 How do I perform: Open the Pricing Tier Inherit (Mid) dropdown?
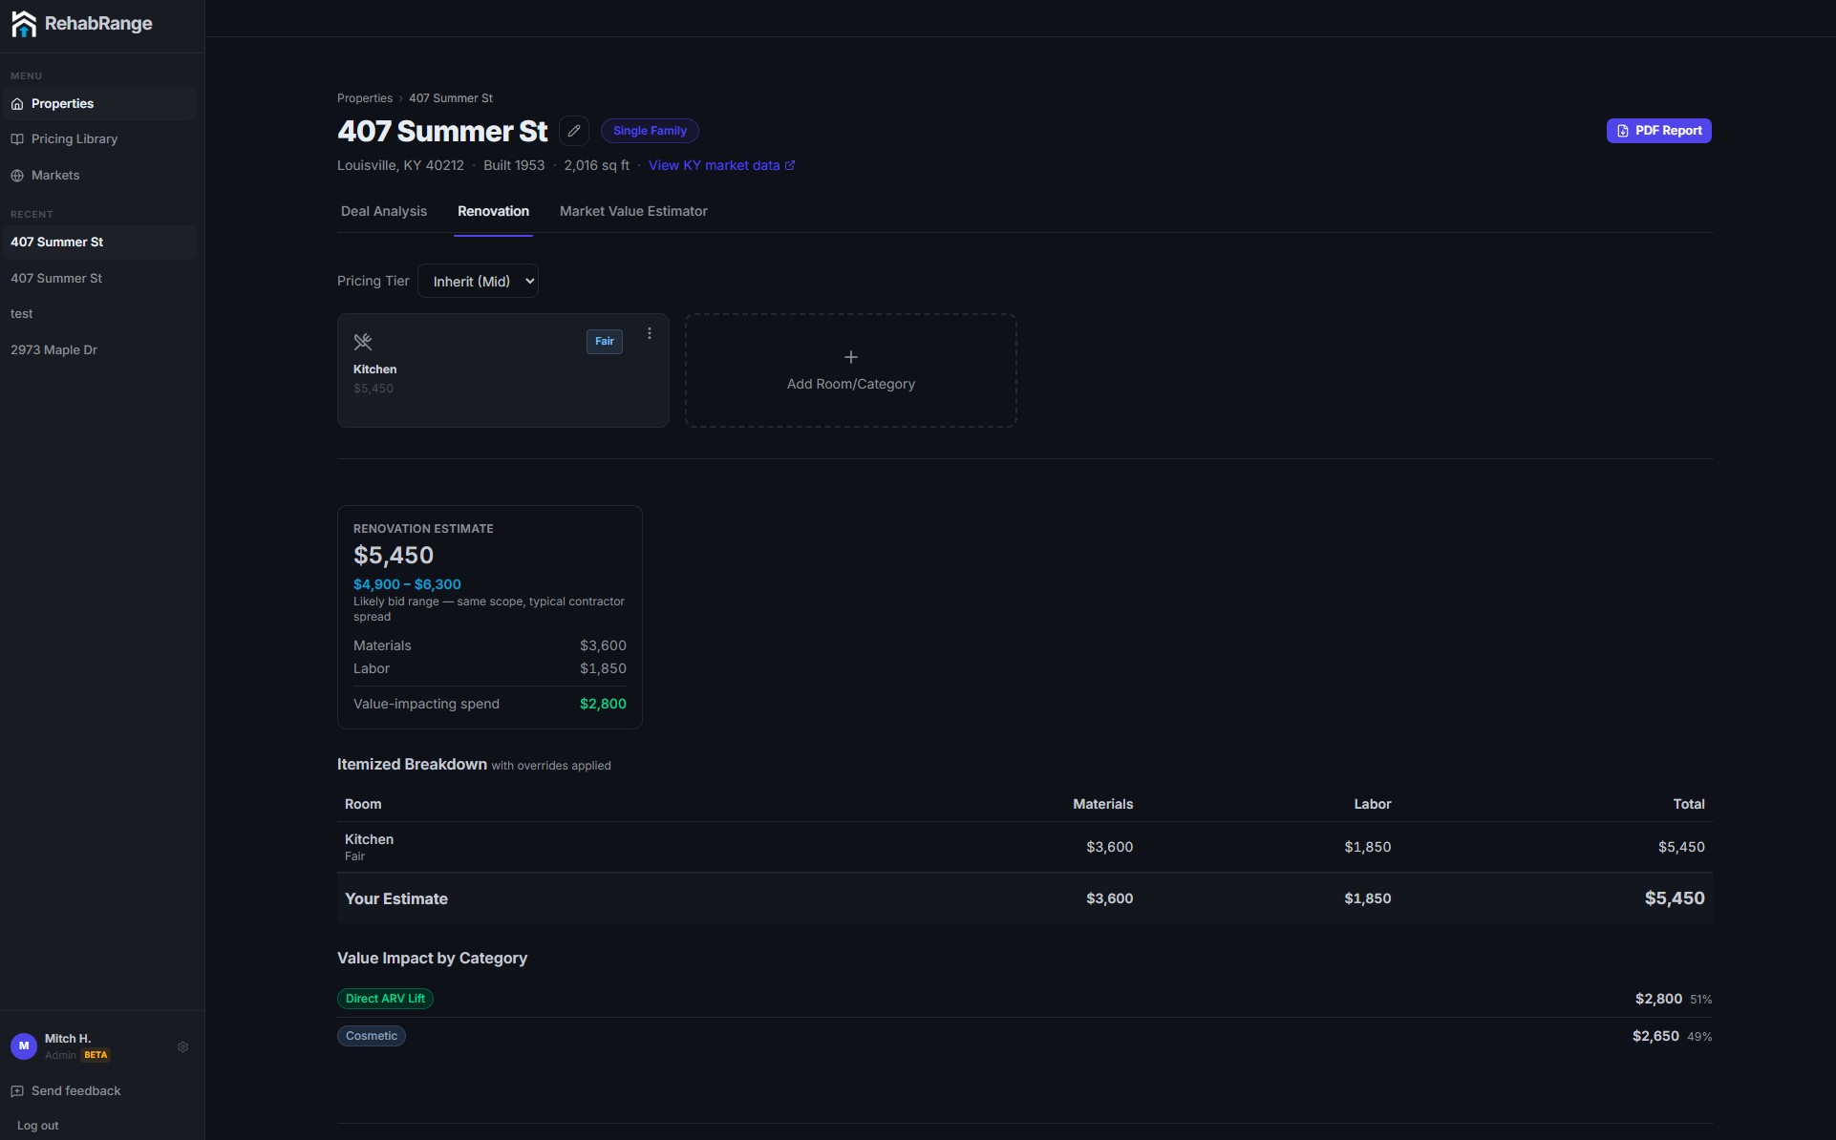(x=479, y=281)
